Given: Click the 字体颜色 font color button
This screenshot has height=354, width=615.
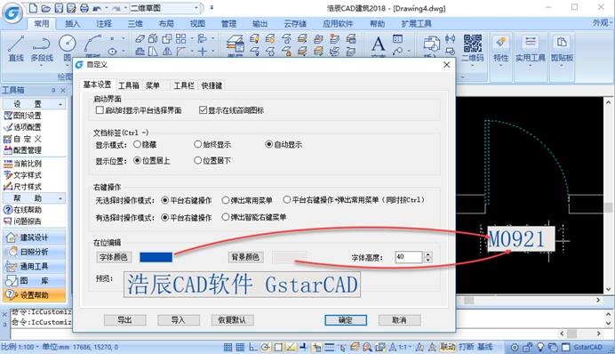Looking at the screenshot, I should (114, 257).
